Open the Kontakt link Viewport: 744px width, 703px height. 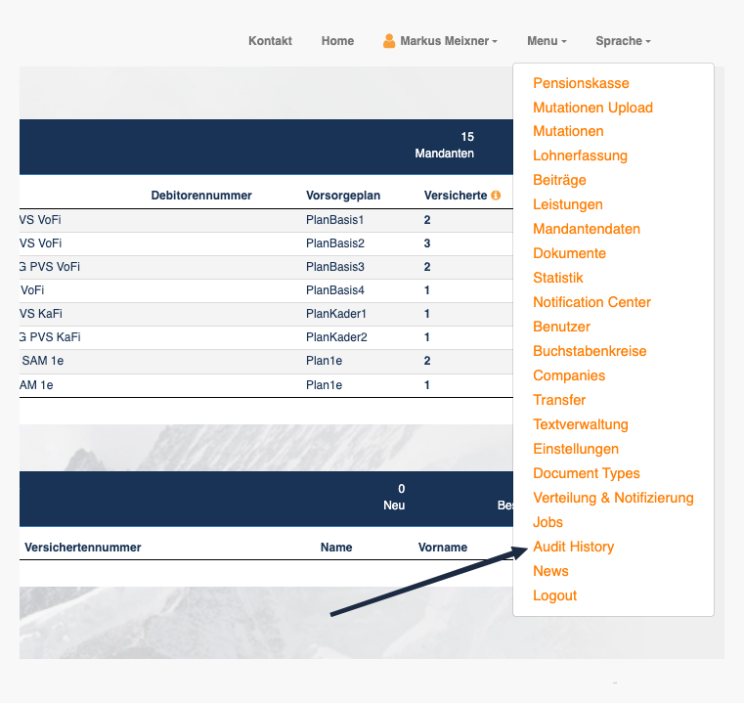[x=270, y=41]
